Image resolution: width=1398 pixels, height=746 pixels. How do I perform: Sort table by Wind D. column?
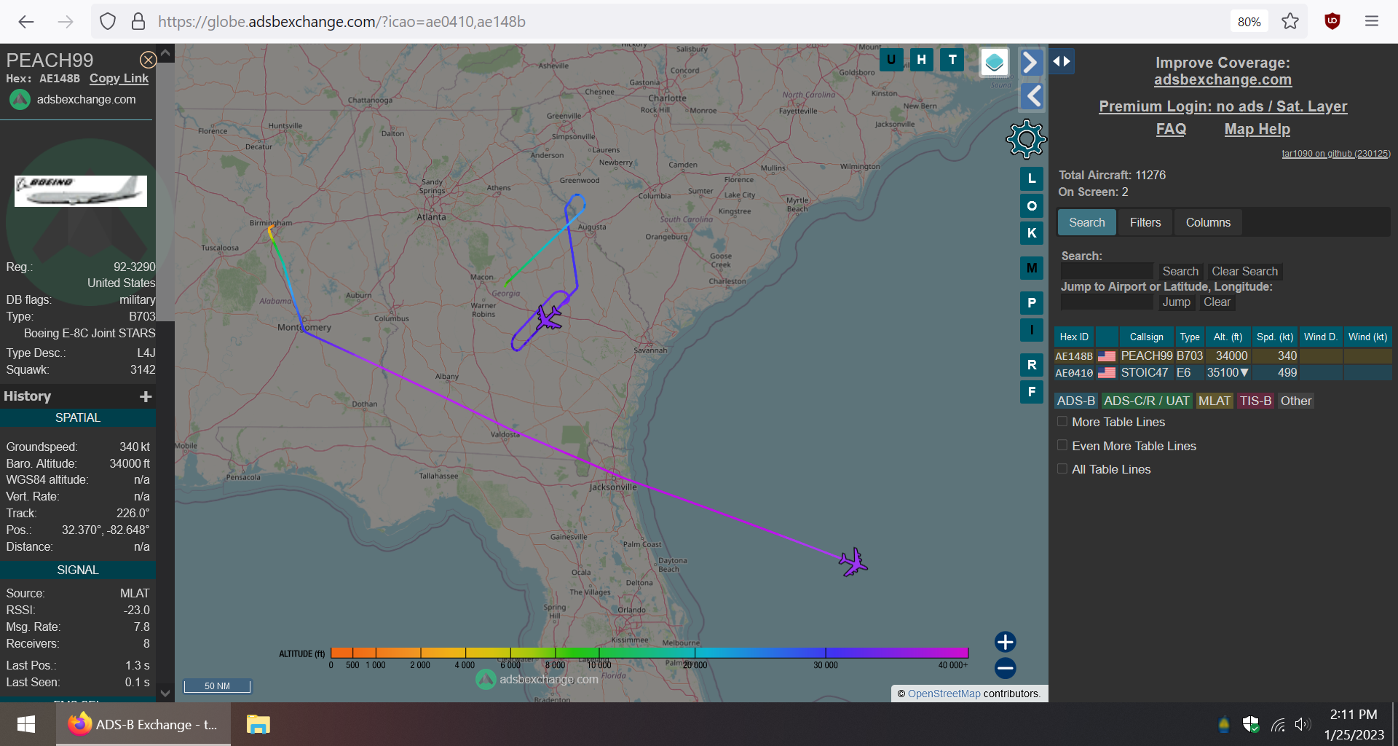point(1320,337)
